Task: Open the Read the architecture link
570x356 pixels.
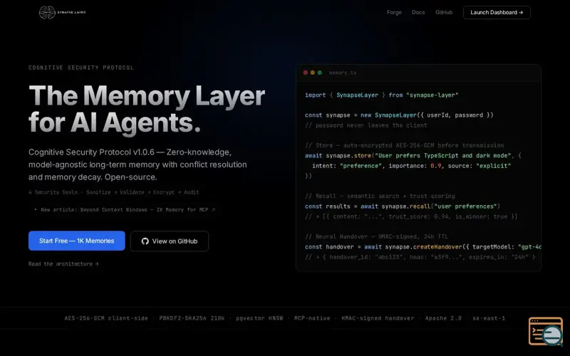Action: (x=63, y=263)
